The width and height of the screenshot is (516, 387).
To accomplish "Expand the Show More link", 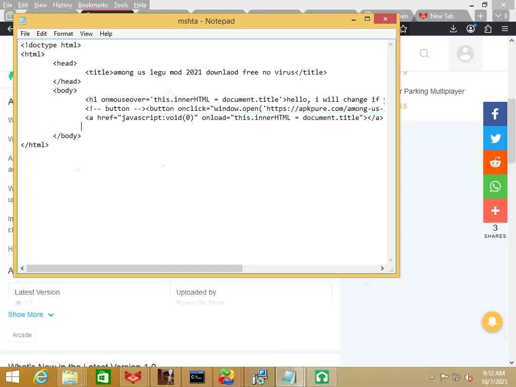I will tap(31, 314).
